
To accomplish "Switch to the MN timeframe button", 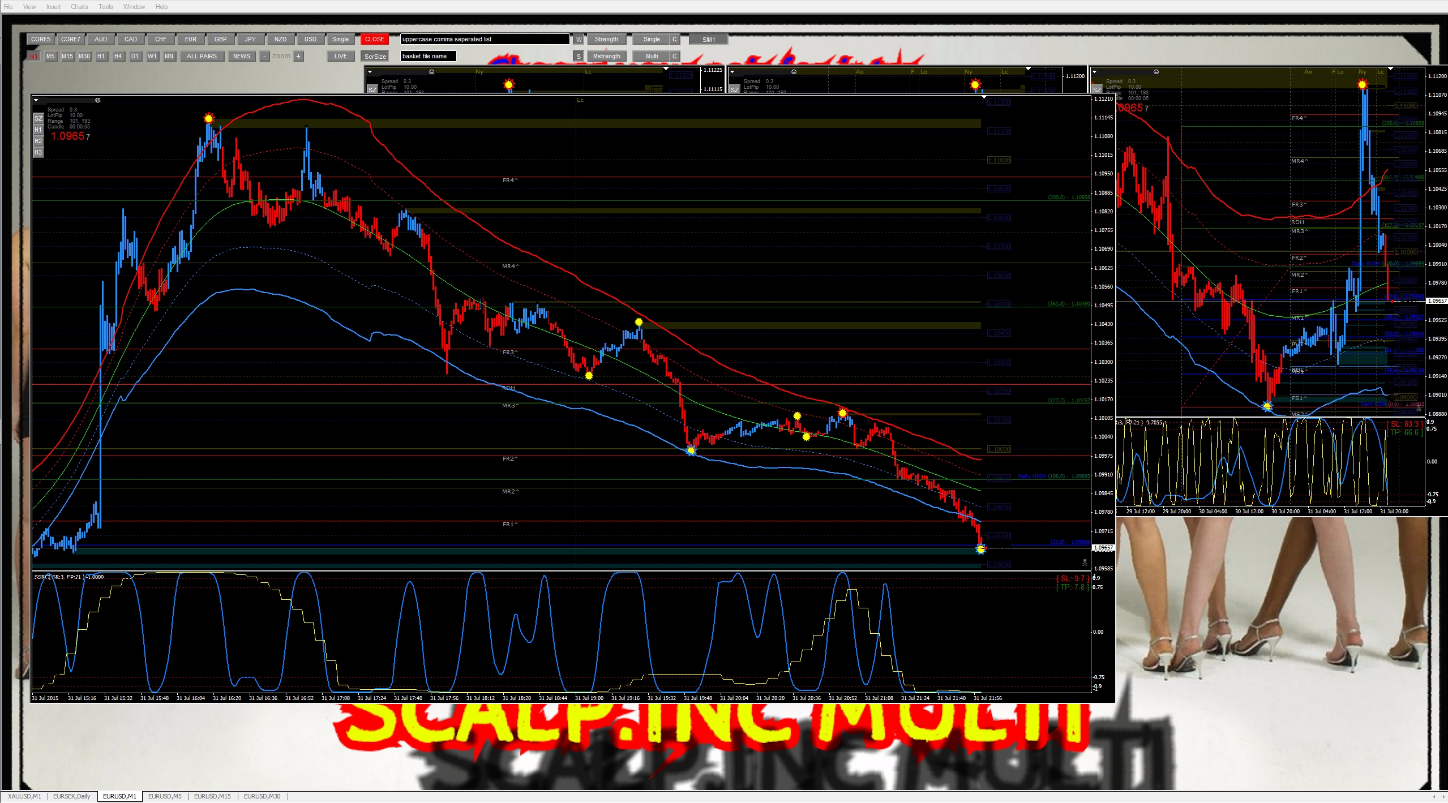I will [x=169, y=56].
